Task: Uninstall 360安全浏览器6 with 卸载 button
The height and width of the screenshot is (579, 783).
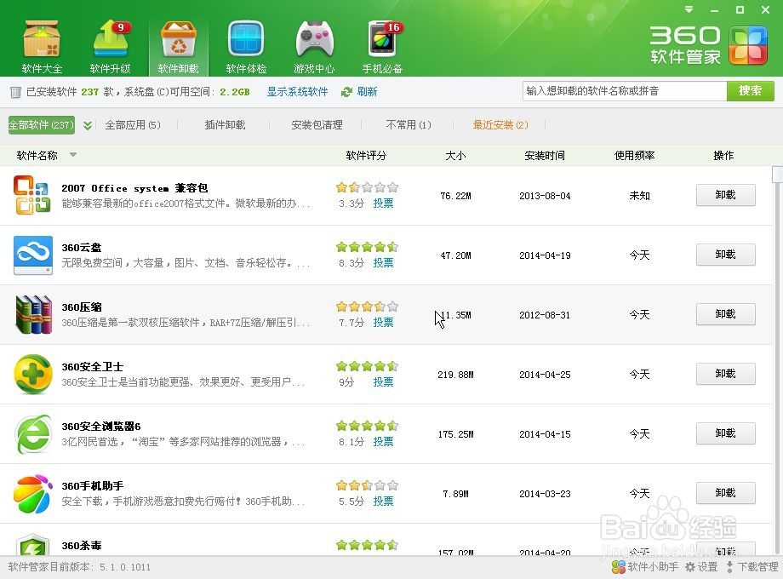Action: tap(726, 433)
